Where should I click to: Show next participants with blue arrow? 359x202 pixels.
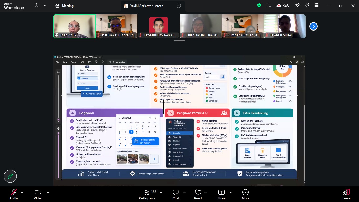[x=314, y=26]
